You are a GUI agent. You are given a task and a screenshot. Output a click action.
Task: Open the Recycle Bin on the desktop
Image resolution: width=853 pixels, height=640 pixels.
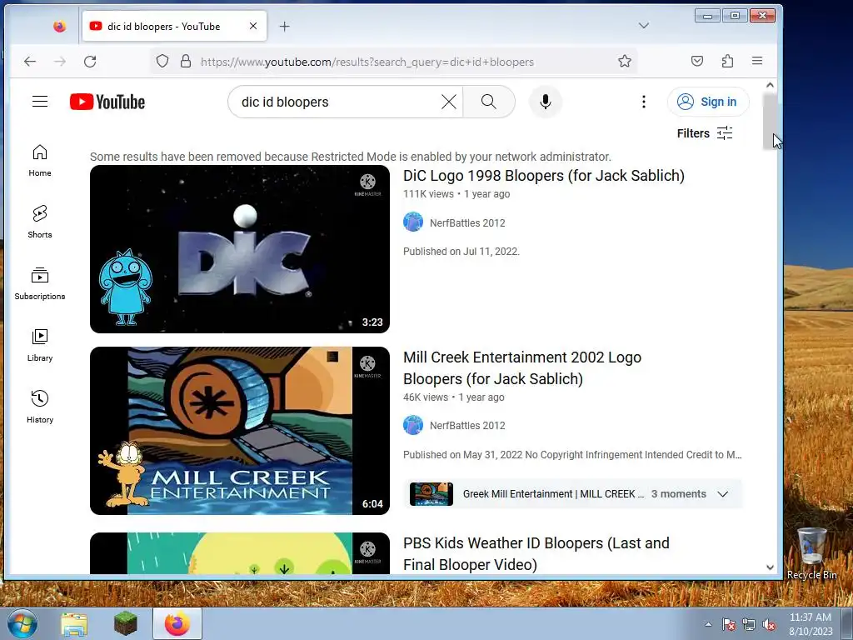click(x=811, y=553)
